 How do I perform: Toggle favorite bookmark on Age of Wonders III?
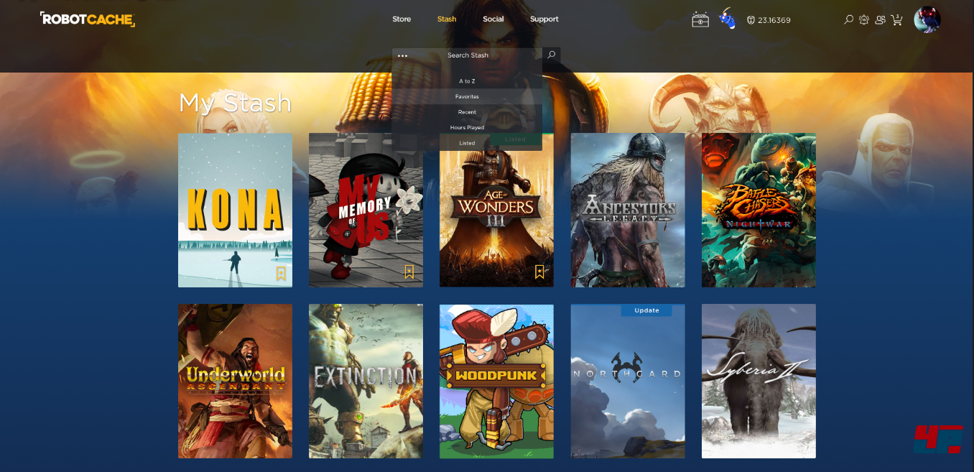[539, 272]
